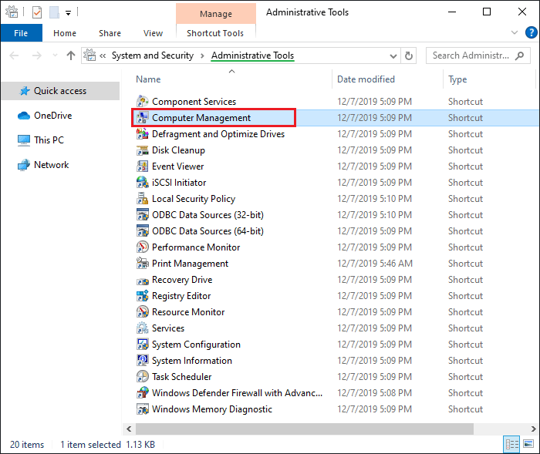
Task: Open the Help question mark icon
Action: point(532,32)
